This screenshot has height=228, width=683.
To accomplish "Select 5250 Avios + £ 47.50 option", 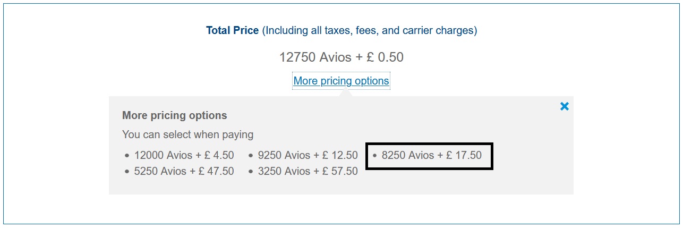I will tap(184, 171).
